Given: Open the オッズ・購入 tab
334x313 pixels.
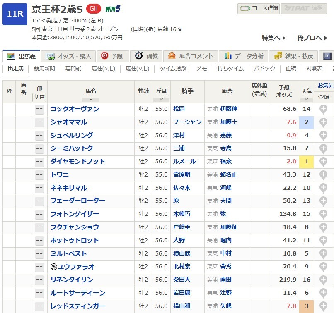Looking at the screenshot, I should [70, 56].
